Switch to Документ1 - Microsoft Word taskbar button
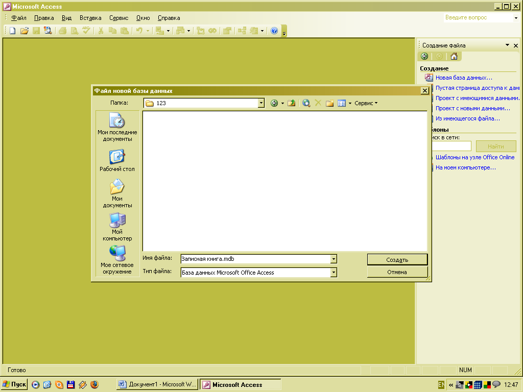523x392 pixels. [157, 385]
